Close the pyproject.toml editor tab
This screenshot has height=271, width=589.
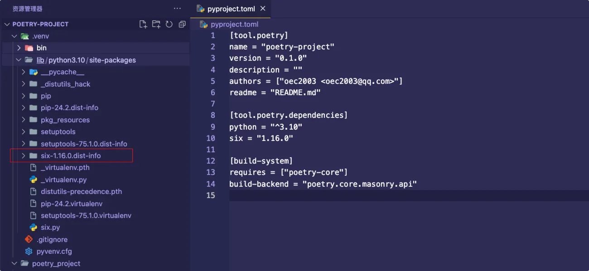[x=263, y=9]
